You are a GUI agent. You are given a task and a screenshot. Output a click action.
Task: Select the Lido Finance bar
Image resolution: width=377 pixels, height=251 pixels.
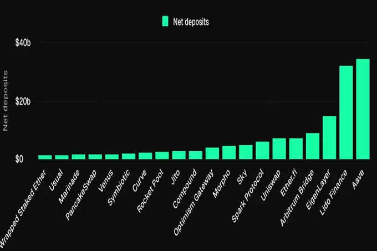(x=346, y=112)
